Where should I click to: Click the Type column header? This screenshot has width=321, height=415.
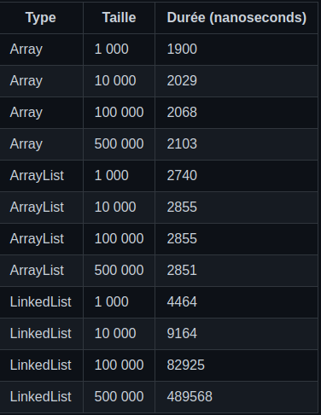[41, 18]
